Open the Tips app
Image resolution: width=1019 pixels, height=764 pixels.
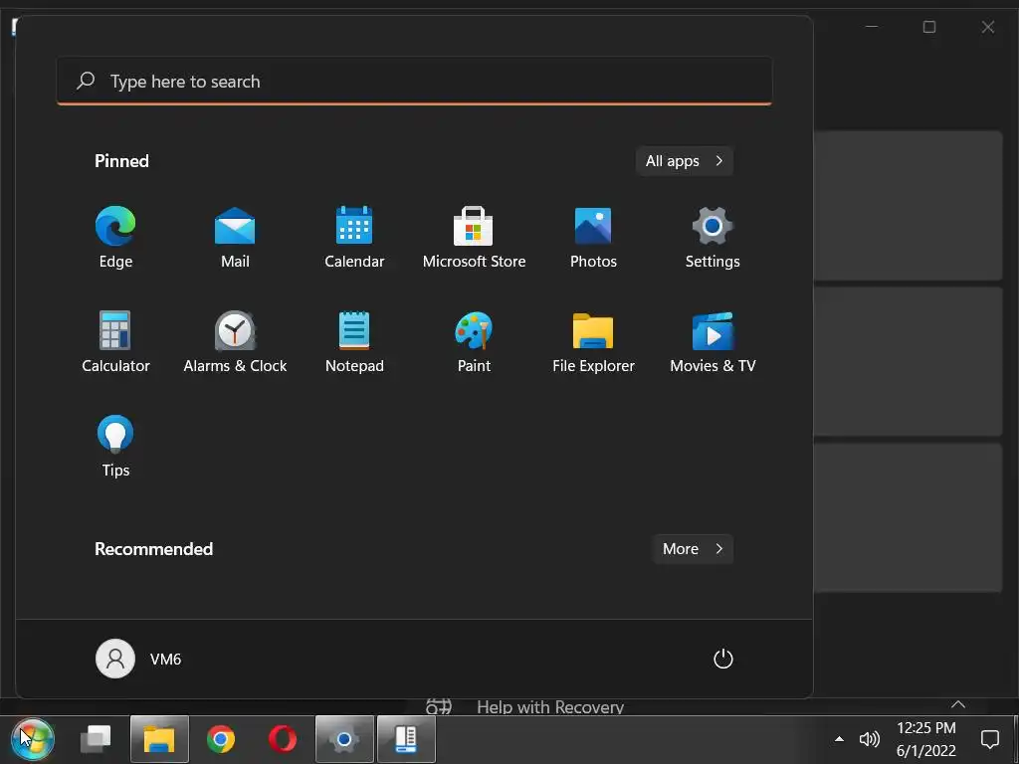point(115,447)
